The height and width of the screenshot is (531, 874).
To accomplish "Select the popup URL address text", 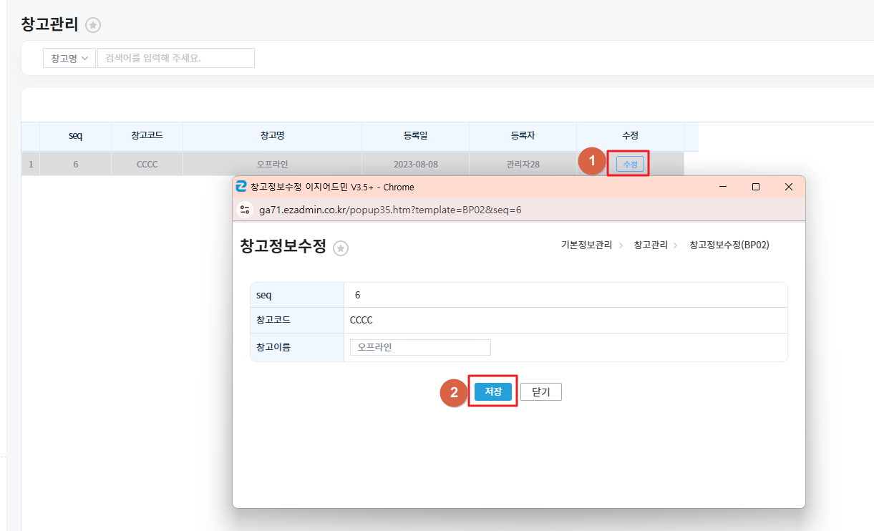I will pos(390,210).
